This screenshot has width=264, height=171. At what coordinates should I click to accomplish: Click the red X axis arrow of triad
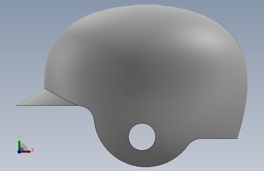26,152
